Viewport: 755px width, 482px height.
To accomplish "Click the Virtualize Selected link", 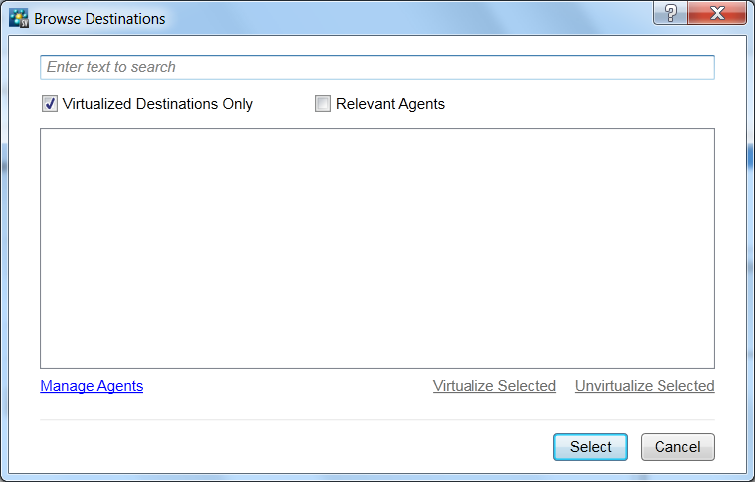I will 493,386.
